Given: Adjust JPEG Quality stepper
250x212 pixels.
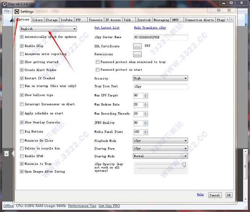Looking at the screenshot, I should click(146, 123).
